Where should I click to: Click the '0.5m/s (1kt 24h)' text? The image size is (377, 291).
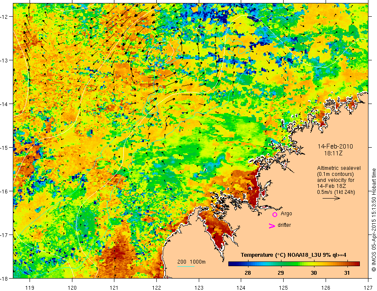coord(336,192)
